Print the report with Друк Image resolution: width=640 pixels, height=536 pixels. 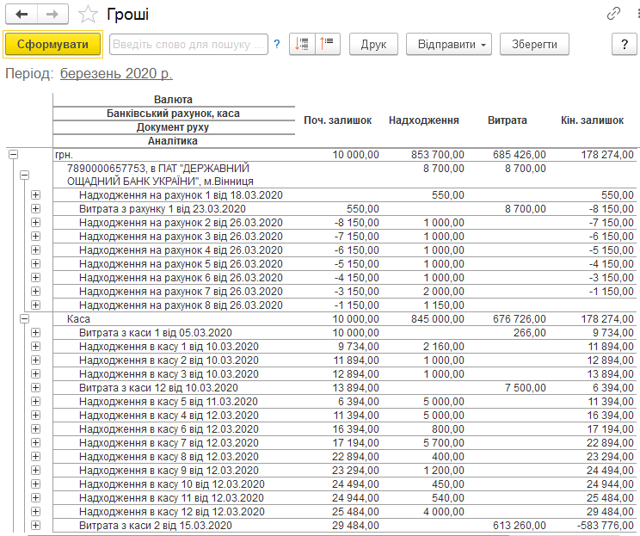point(373,44)
